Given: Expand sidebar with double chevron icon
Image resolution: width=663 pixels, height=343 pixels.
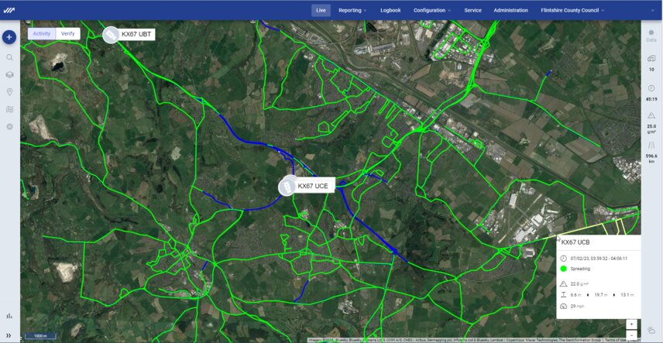Looking at the screenshot, I should (x=9, y=335).
